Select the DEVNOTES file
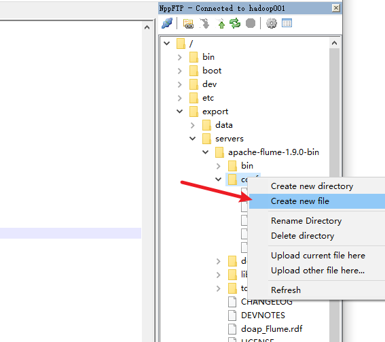This screenshot has height=342, width=385. tap(263, 315)
